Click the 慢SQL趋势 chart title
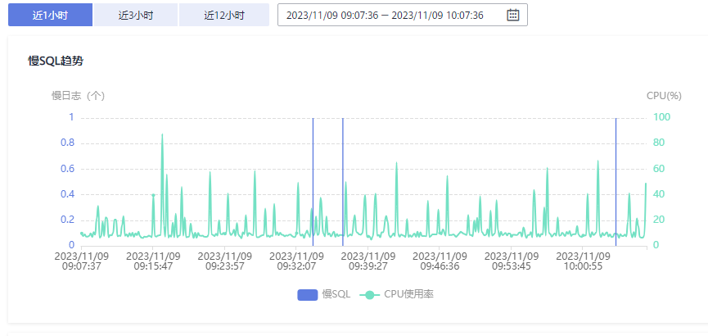Screen dimensions: 708x336 pyautogui.click(x=56, y=61)
